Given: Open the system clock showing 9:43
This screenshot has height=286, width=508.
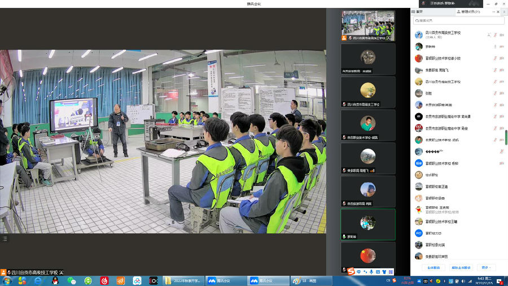Looking at the screenshot, I should pyautogui.click(x=484, y=281).
